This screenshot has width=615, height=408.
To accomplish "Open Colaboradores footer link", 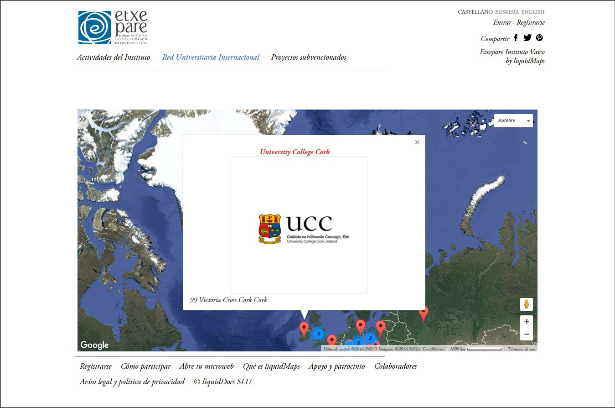I will [x=396, y=366].
